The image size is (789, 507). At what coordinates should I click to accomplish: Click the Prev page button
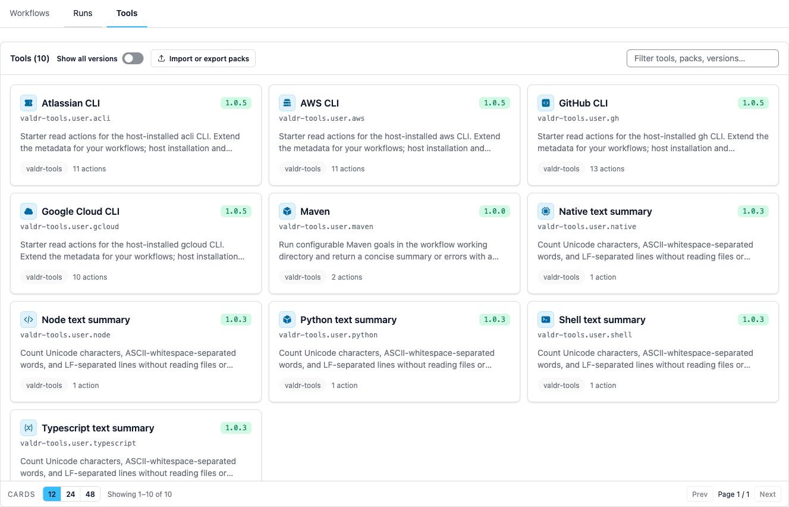700,494
